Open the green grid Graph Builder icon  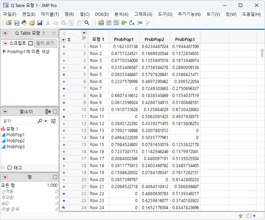point(116,23)
